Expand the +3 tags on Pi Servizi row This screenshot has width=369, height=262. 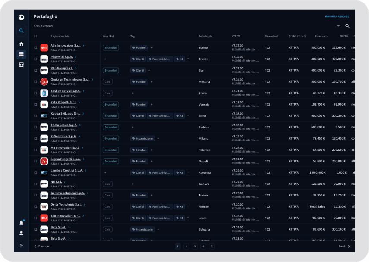pyautogui.click(x=180, y=59)
